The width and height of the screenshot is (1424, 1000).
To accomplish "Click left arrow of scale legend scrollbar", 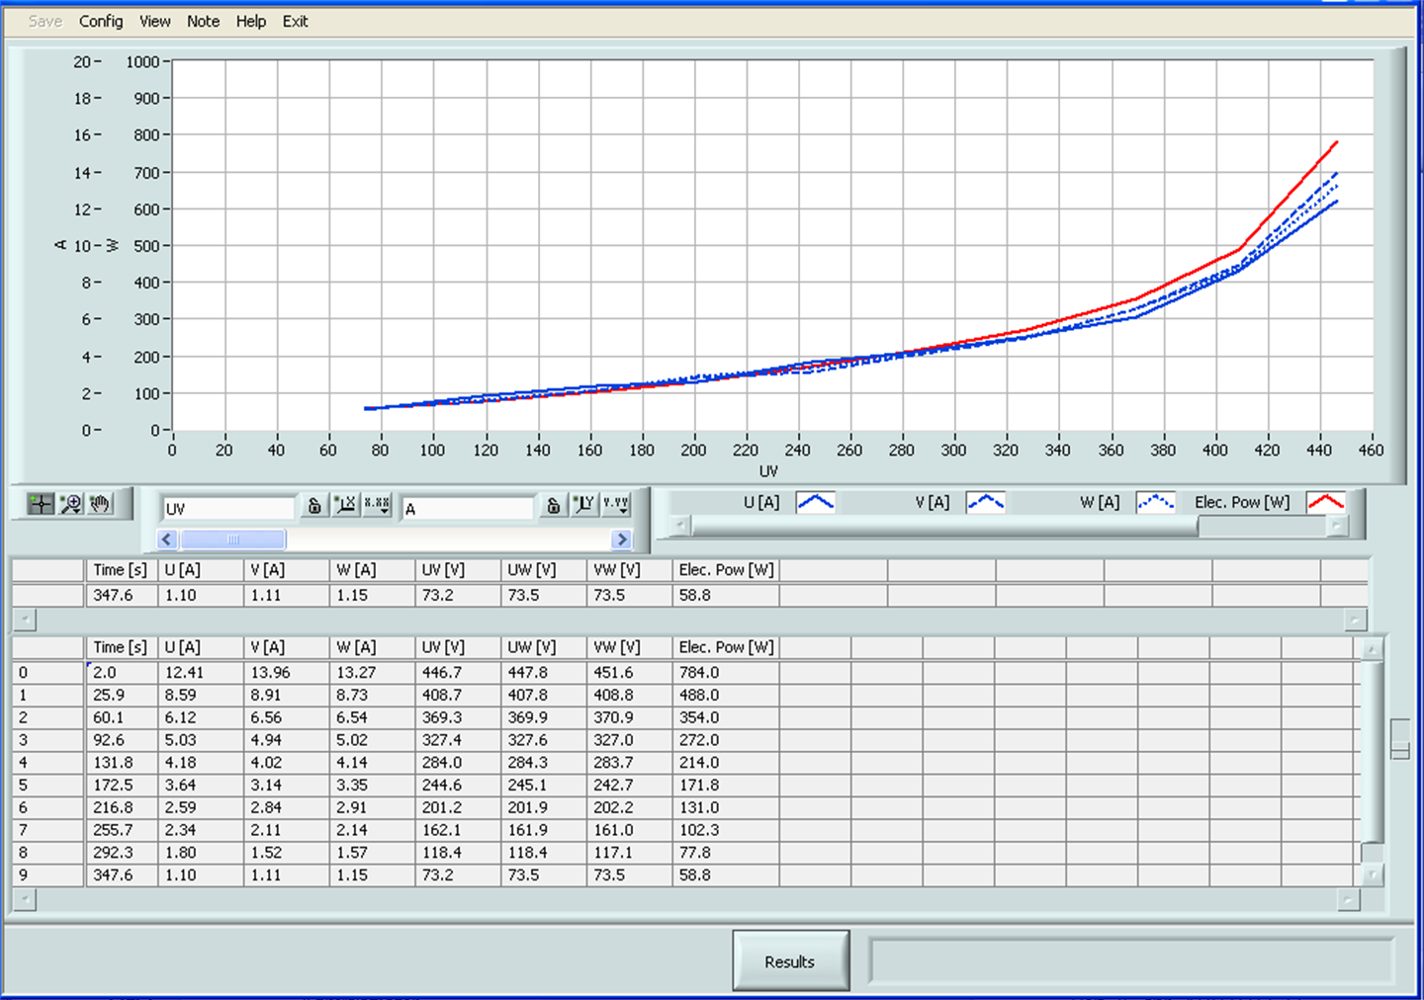I will (x=167, y=539).
